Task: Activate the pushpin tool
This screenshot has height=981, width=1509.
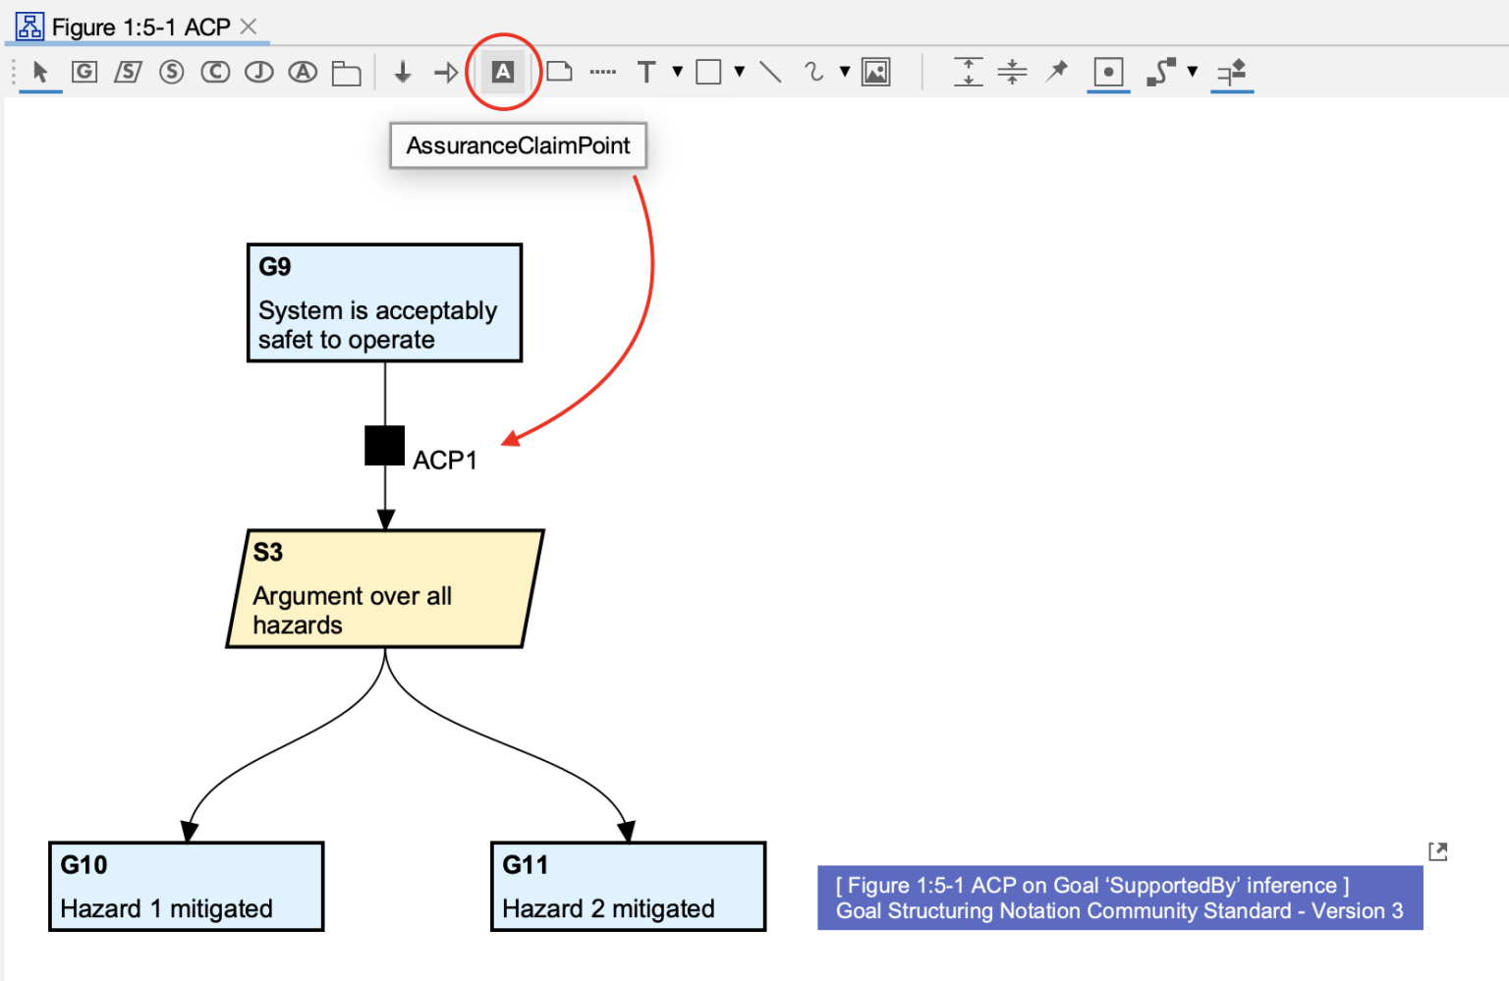Action: pos(1056,71)
